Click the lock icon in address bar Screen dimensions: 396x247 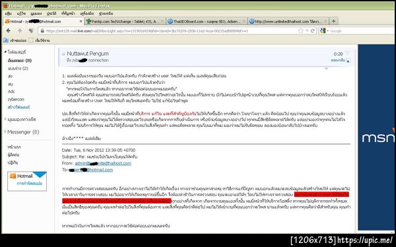[x=42, y=31]
